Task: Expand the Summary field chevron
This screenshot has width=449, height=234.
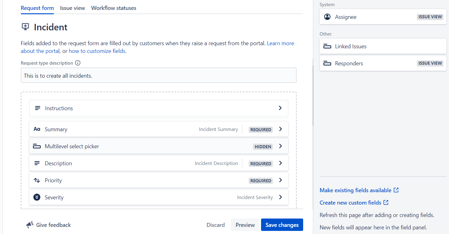Action: 281,129
